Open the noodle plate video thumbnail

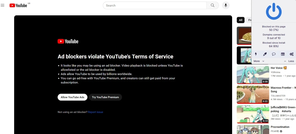pos(244,36)
